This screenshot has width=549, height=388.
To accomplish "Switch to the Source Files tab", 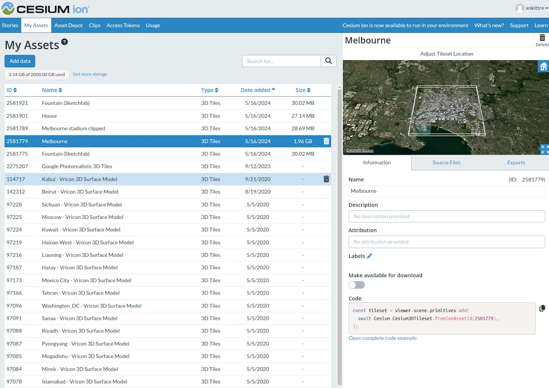I will (x=446, y=162).
